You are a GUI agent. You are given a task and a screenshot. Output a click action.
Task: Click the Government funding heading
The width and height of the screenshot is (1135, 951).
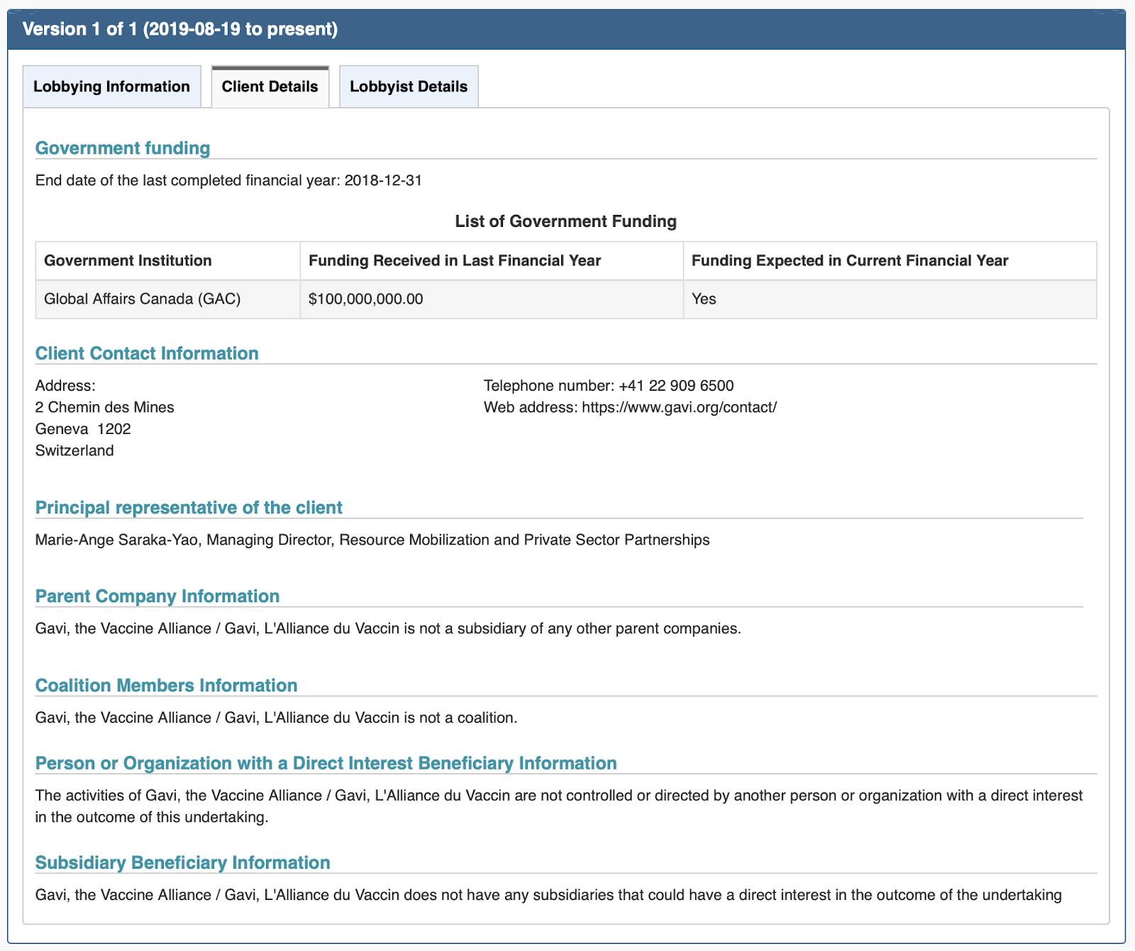point(123,148)
